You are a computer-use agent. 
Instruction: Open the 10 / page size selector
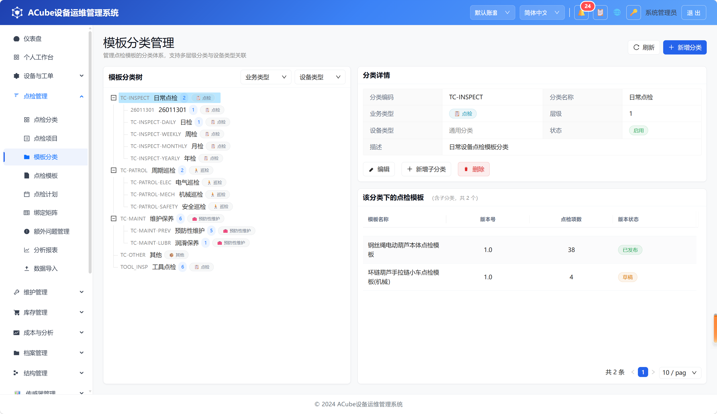pyautogui.click(x=680, y=373)
